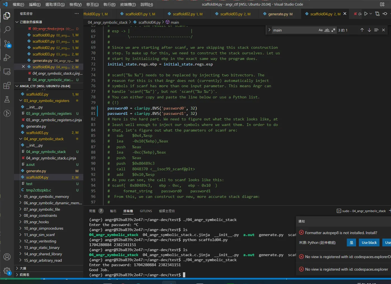This screenshot has height=284, width=391.
Task: Open the Search view in activity bar
Action: point(7,30)
